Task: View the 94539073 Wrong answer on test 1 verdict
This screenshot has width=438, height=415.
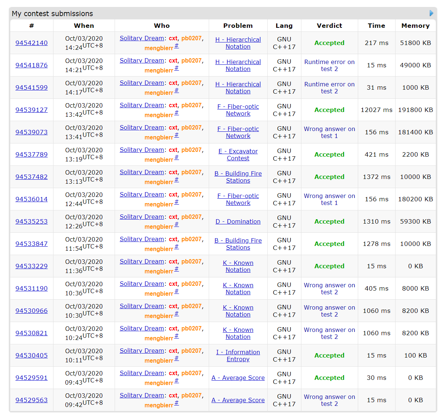Action: pos(329,132)
